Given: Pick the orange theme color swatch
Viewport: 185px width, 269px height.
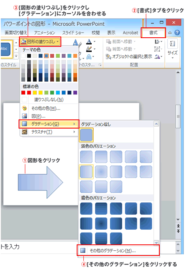Looking at the screenshot, I should (75, 56).
